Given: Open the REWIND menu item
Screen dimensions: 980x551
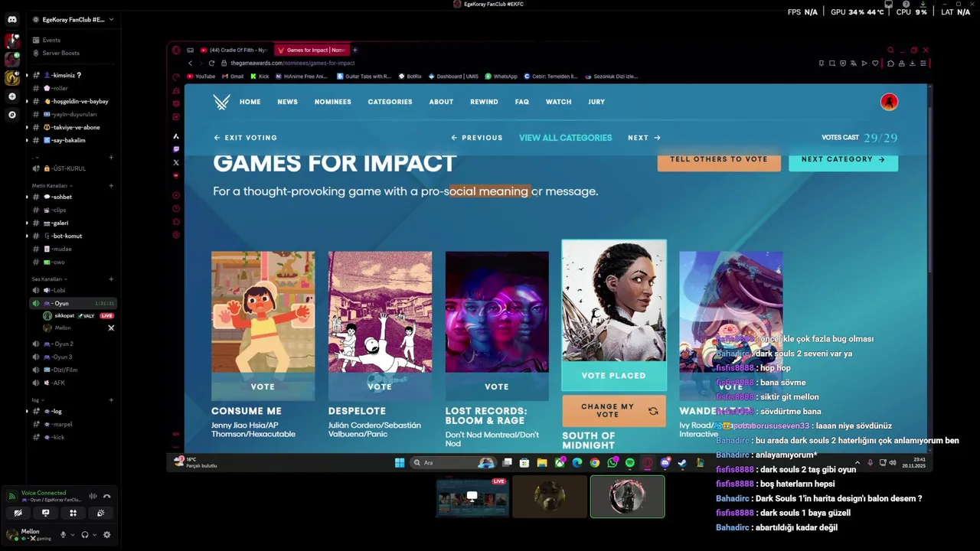Looking at the screenshot, I should [484, 102].
